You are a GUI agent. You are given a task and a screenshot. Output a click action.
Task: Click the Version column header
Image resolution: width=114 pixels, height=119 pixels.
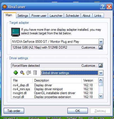(x=90, y=80)
